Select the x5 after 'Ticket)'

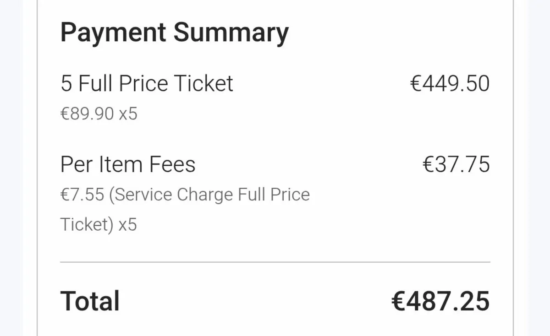click(127, 225)
